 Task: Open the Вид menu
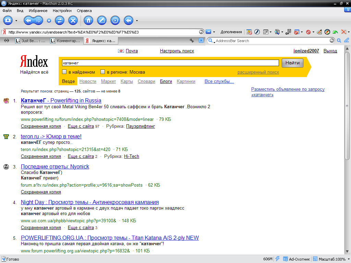tap(20, 11)
